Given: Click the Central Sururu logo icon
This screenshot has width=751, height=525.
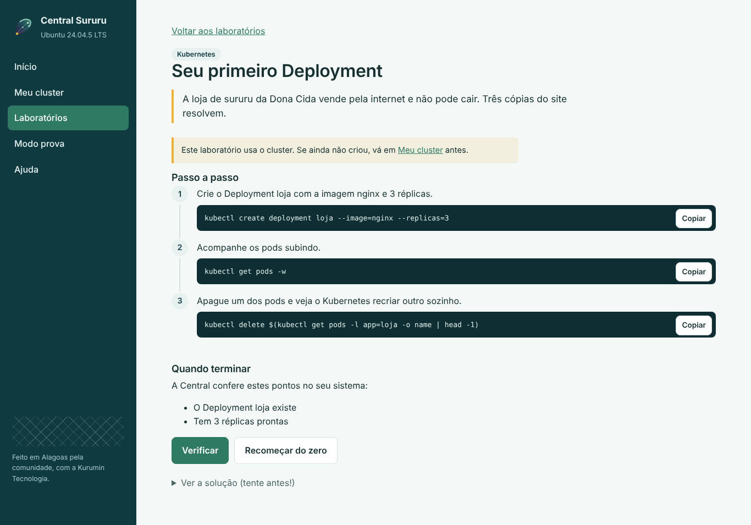Looking at the screenshot, I should tap(23, 27).
